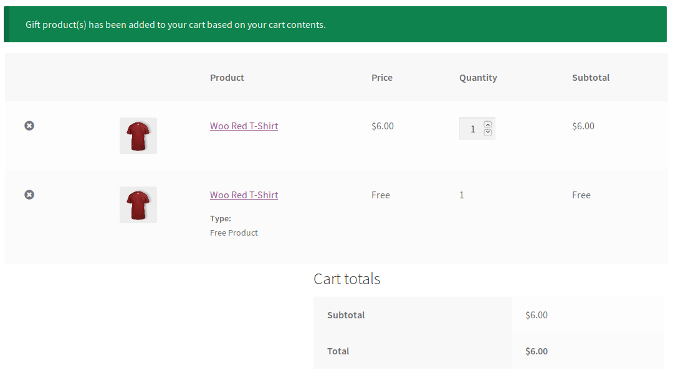The width and height of the screenshot is (673, 378).
Task: Click the Quantity column header
Action: pos(478,78)
